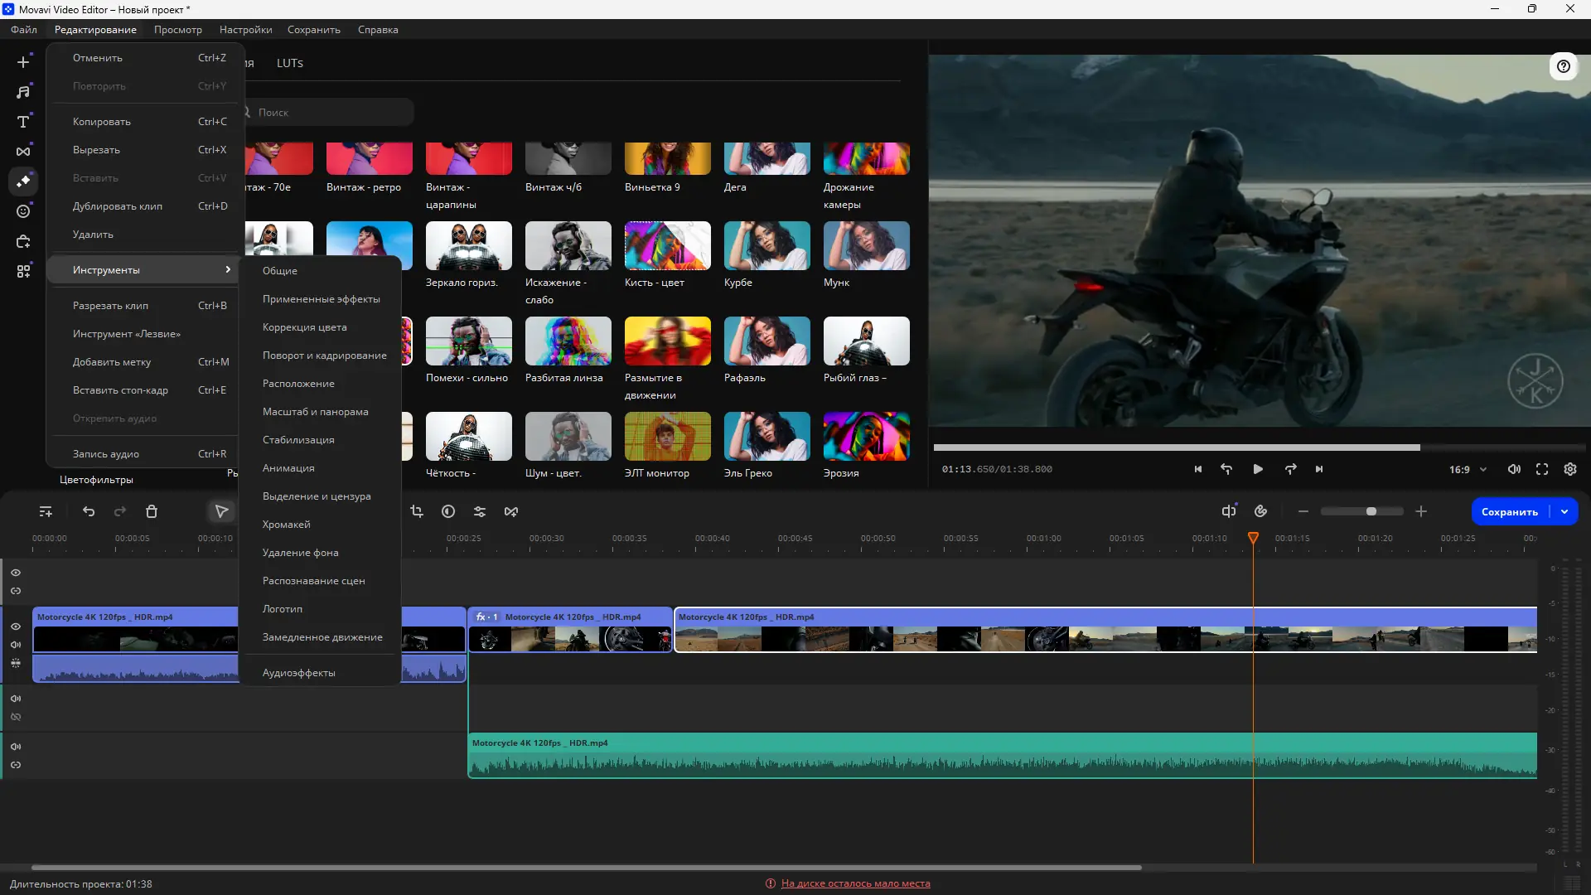Click the timeline zoom slider handle
This screenshot has width=1591, height=895.
(x=1371, y=512)
